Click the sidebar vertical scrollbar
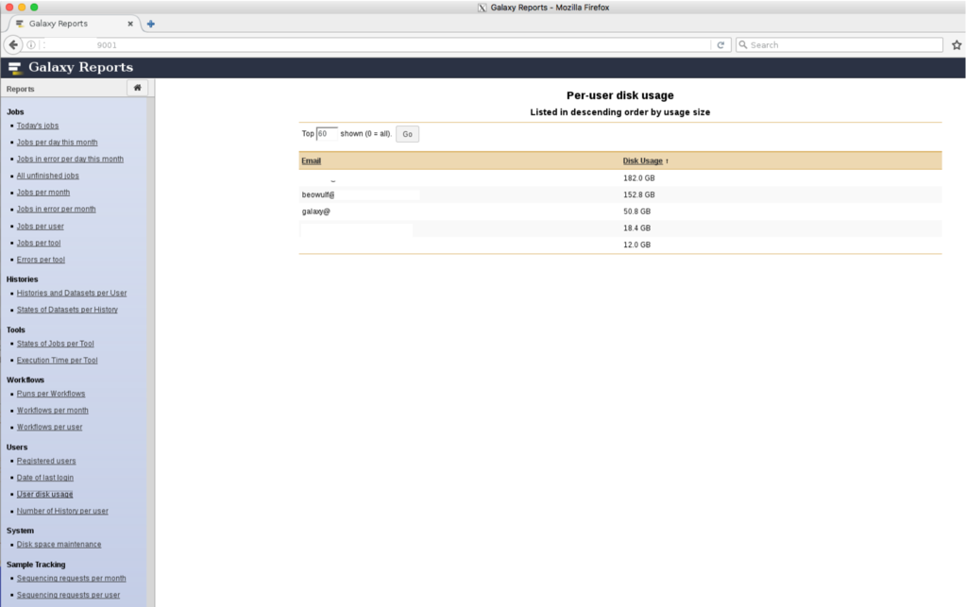The height and width of the screenshot is (607, 966). pyautogui.click(x=151, y=351)
